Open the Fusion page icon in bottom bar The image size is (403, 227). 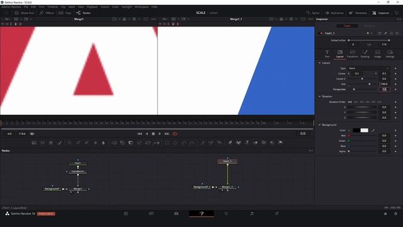click(201, 213)
